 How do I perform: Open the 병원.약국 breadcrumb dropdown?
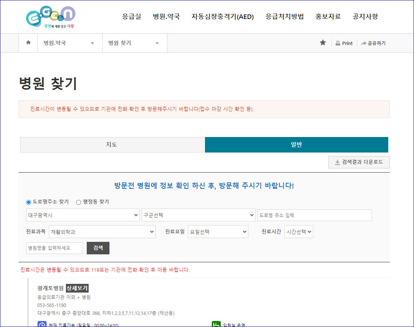pos(70,43)
